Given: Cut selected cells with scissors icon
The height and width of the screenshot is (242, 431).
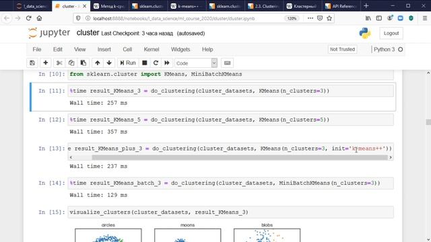Looking at the screenshot, I should pos(59,63).
